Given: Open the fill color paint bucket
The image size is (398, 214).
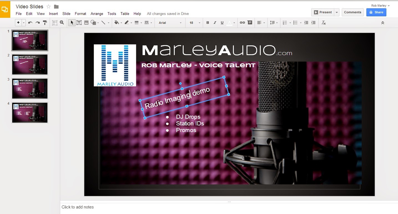Looking at the screenshot, I should click(x=117, y=23).
